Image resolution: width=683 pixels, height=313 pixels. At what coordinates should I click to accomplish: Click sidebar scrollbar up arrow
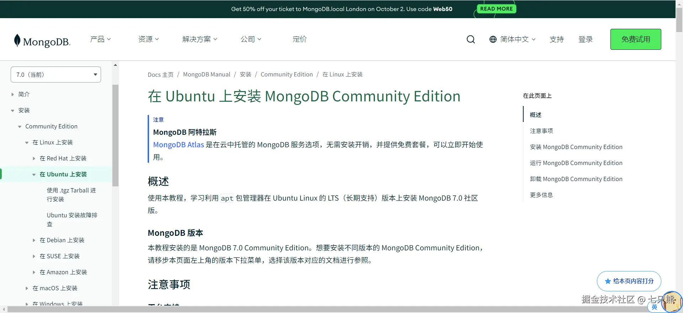[x=115, y=65]
